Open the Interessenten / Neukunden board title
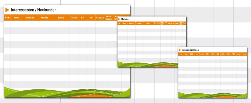This screenshot has height=103, width=251. tap(34, 10)
